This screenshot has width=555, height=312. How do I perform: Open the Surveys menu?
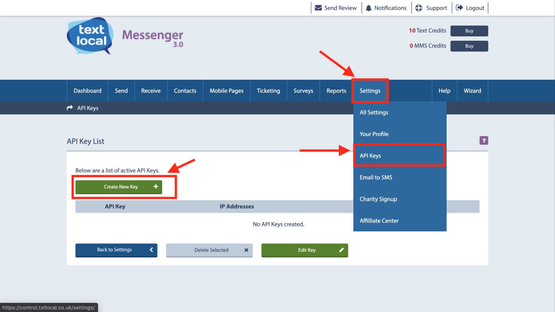304,90
